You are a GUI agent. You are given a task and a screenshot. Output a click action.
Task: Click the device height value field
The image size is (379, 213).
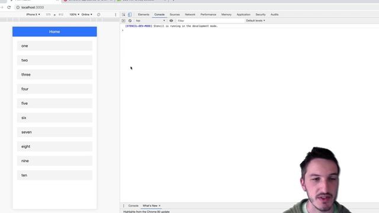point(61,14)
